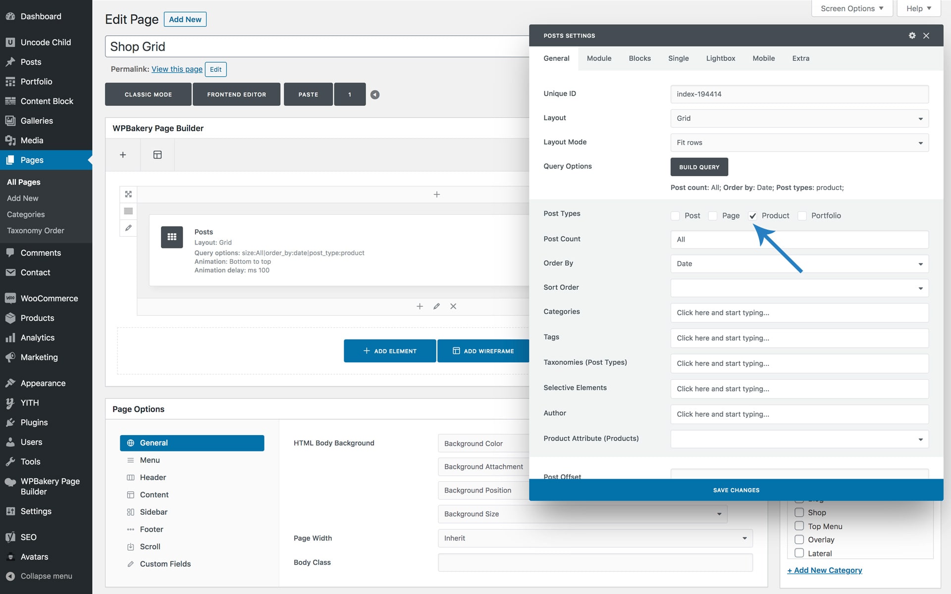Open the Screen Options dropdown

[x=851, y=8]
